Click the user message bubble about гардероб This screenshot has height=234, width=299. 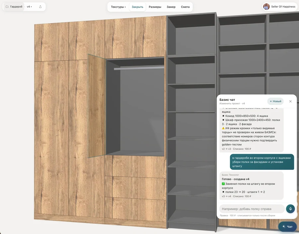point(262,162)
